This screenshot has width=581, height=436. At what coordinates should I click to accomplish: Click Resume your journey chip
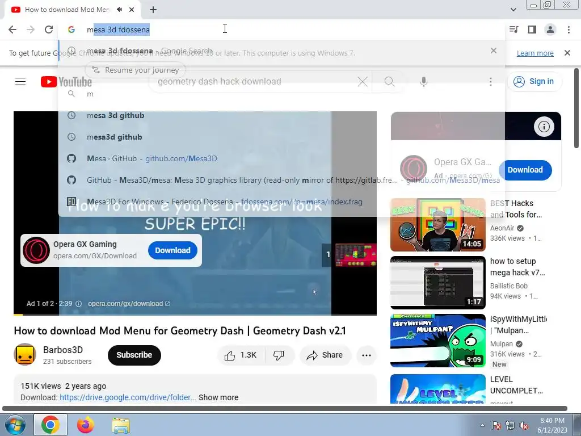[x=136, y=70]
